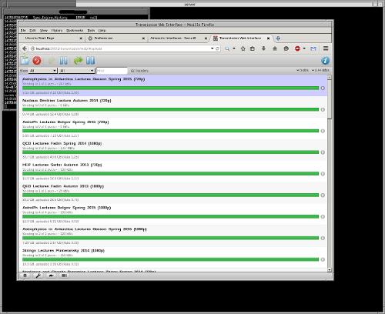This screenshot has height=314, width=385.
Task: Pause selected torrents in toolbar
Action: (x=63, y=61)
